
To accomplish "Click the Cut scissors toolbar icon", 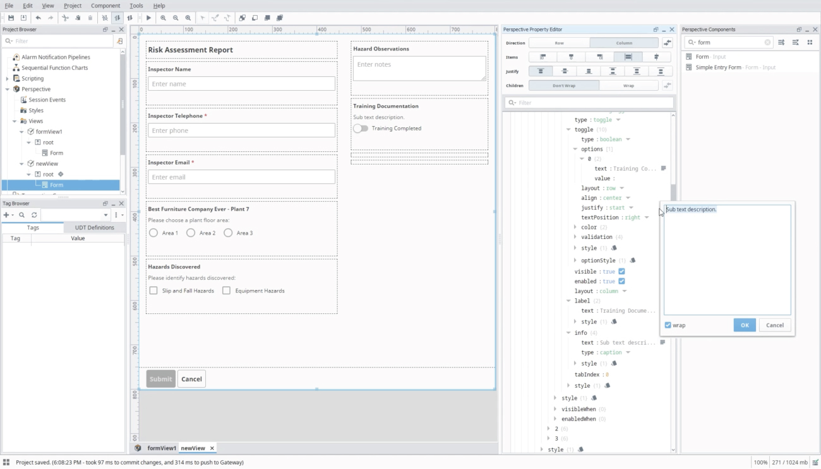I will click(x=64, y=18).
